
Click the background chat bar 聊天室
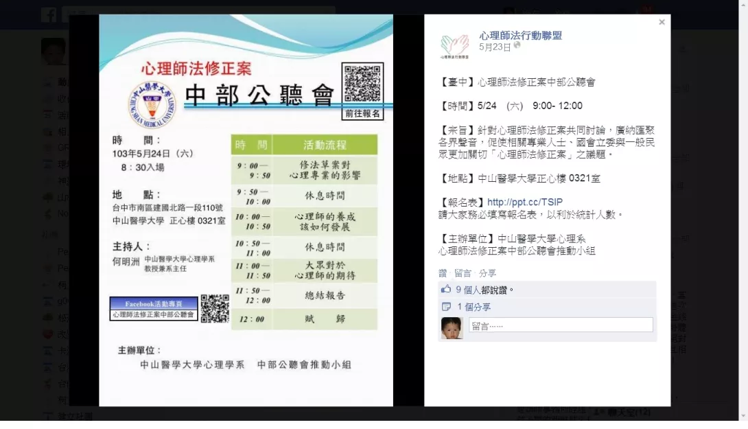(x=630, y=413)
